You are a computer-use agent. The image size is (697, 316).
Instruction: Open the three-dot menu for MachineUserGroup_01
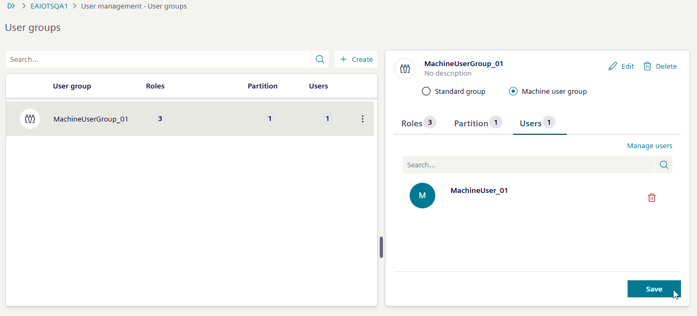click(x=363, y=119)
